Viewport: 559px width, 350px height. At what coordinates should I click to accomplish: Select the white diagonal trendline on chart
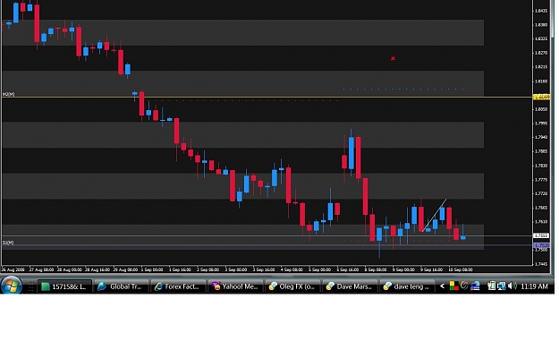(434, 216)
